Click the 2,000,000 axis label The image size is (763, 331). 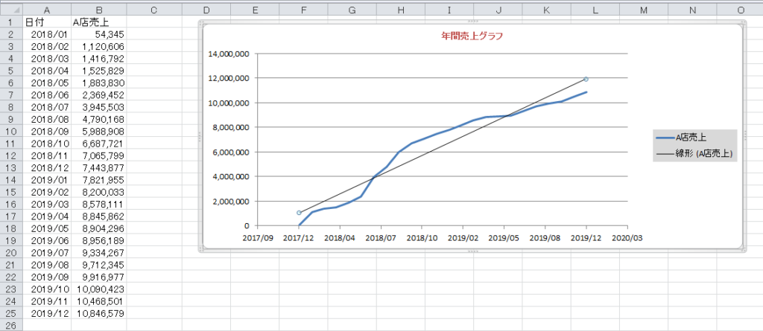pos(231,202)
